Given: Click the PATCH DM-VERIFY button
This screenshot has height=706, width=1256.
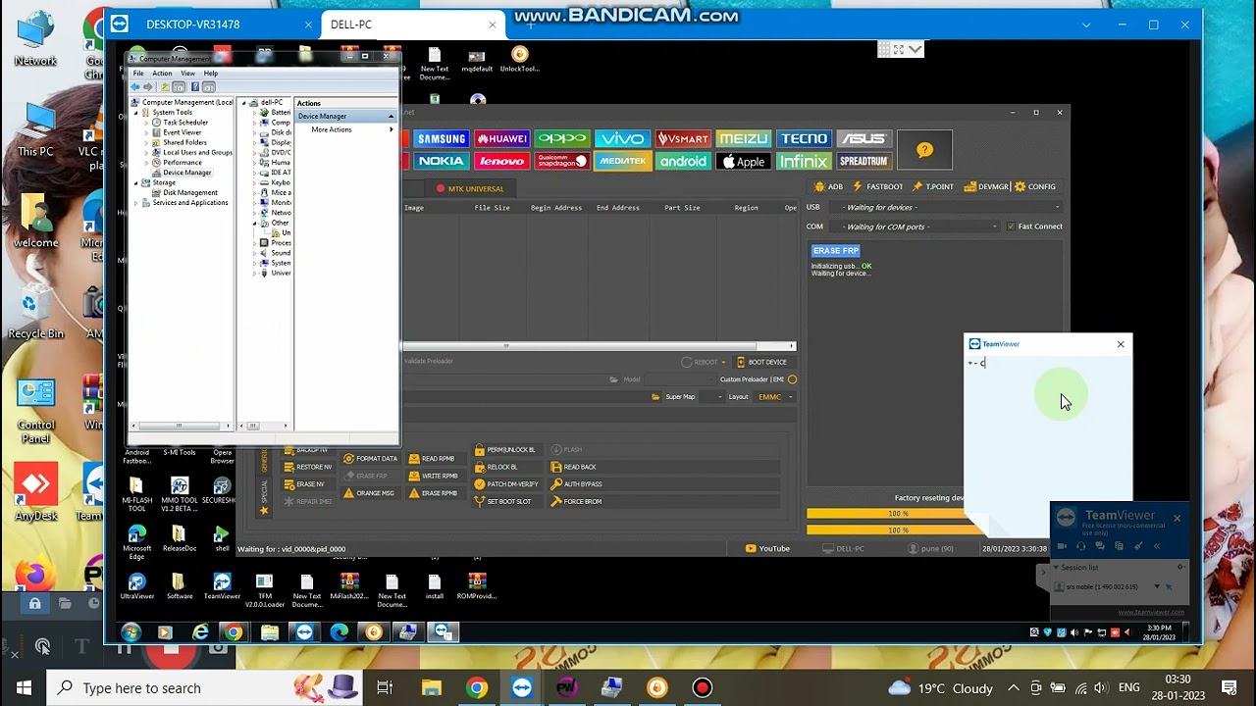Looking at the screenshot, I should (506, 484).
